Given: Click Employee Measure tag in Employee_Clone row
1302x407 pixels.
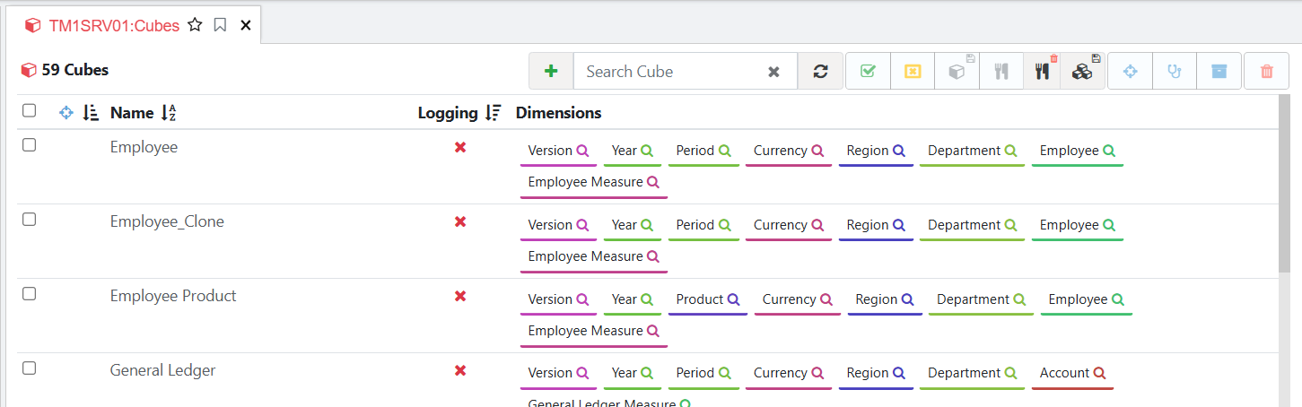Looking at the screenshot, I should click(593, 256).
